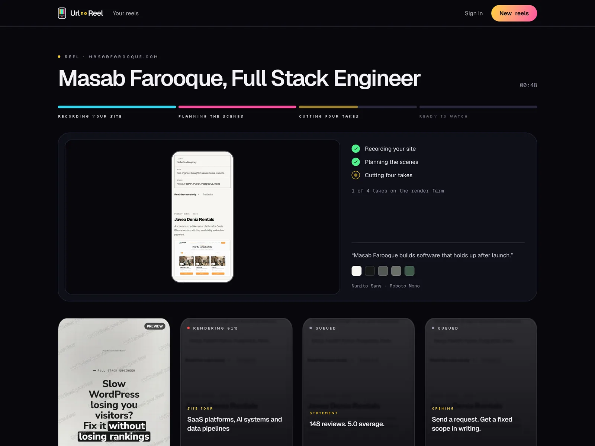595x446 pixels.
Task: Click 'Send a request. Get a fixed scope' caption
Action: (x=472, y=424)
